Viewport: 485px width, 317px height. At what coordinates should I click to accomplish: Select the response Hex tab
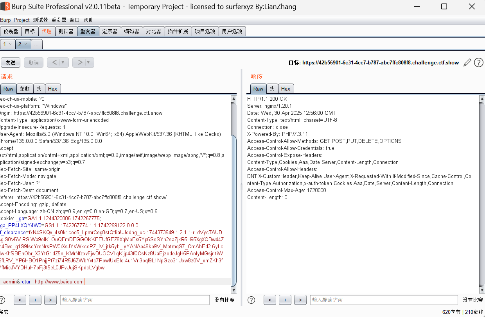point(286,89)
